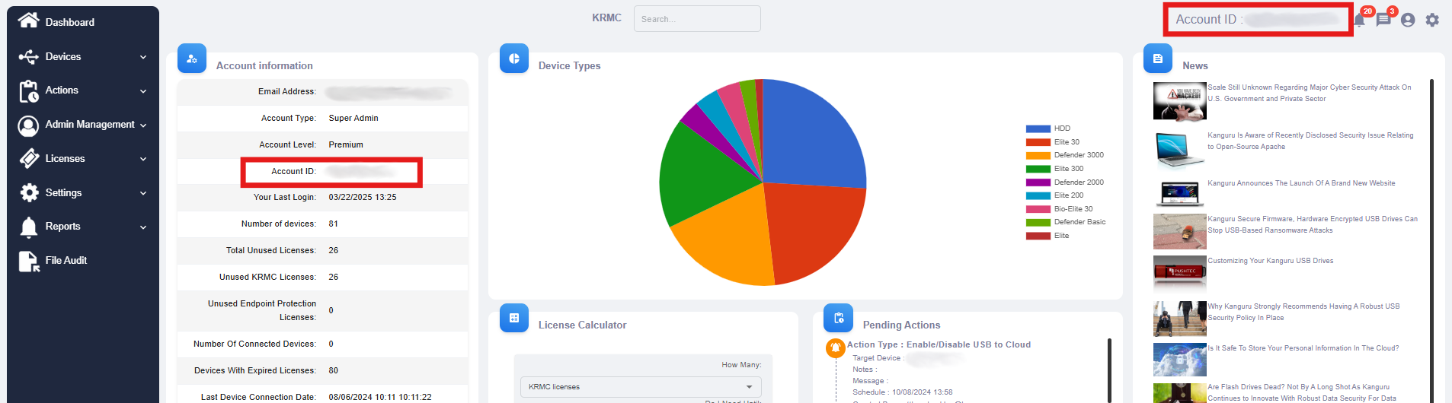Image resolution: width=1452 pixels, height=403 pixels.
Task: Read the Kanguru new website launch article
Action: click(x=1300, y=183)
